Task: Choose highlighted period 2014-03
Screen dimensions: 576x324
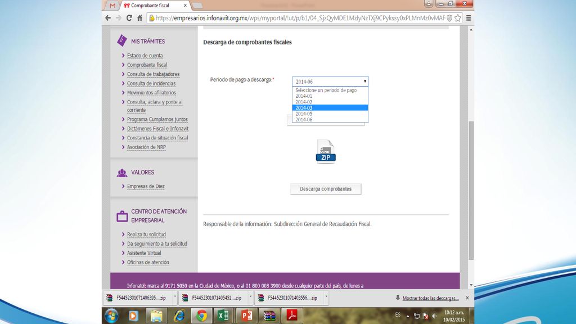Action: point(330,107)
